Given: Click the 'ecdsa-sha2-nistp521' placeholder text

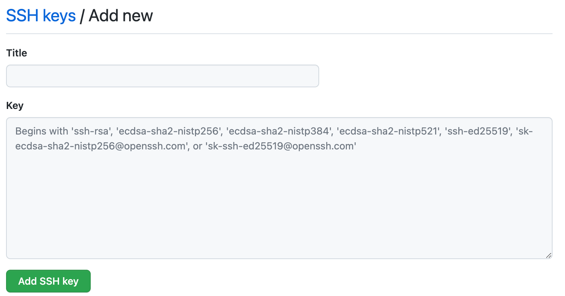Looking at the screenshot, I should (389, 131).
